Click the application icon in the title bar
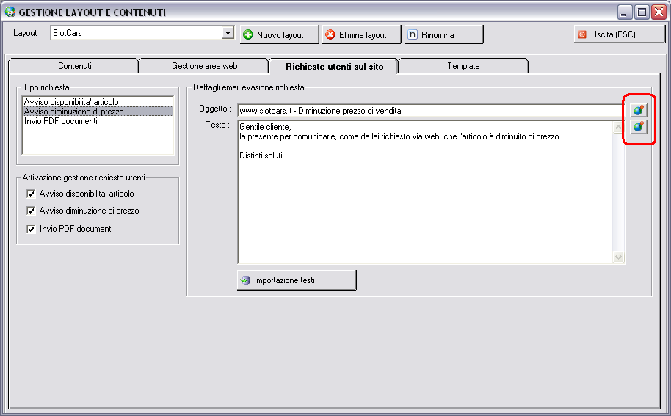 [x=10, y=12]
